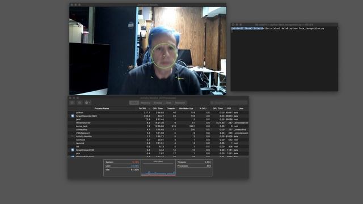Switch to the Energy tab
363x204 pixels.
[x=158, y=103]
